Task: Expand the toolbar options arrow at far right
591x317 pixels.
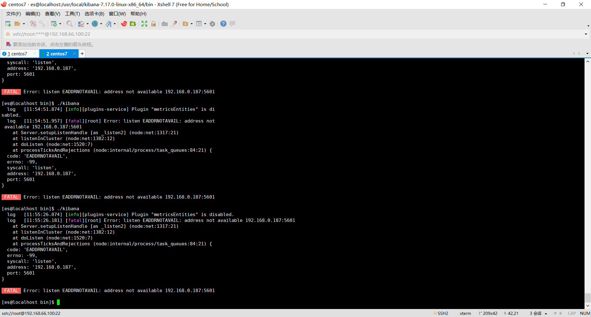Action: pyautogui.click(x=588, y=26)
